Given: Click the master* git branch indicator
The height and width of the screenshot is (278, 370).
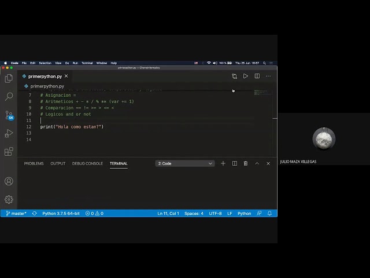Looking at the screenshot, I should (16, 214).
